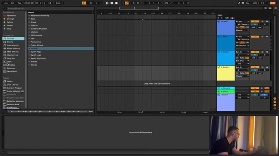Click the tempo 120.00 field

(x=27, y=3)
